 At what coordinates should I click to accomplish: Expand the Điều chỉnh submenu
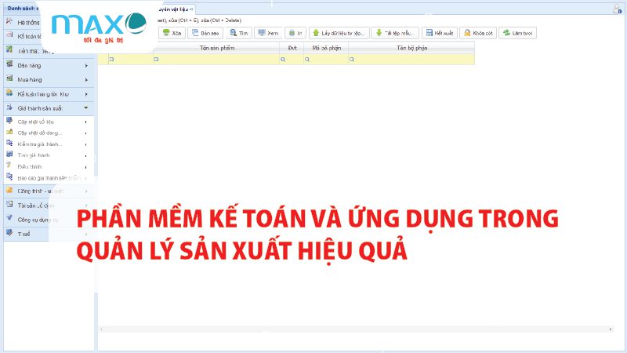[85, 167]
